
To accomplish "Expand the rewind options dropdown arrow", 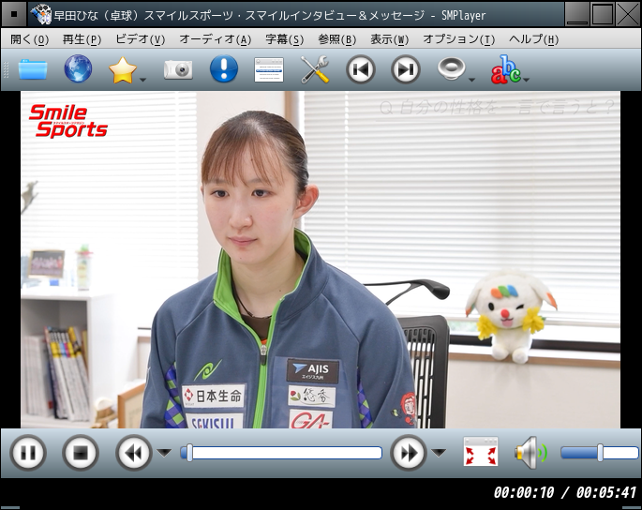I will (165, 453).
